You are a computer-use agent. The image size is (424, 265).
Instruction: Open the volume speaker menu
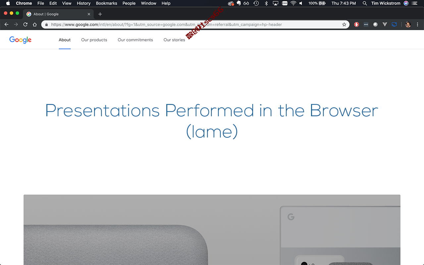[x=301, y=3]
